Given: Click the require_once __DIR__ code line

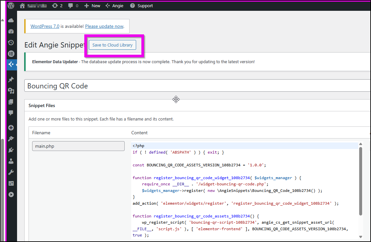Looking at the screenshot, I should tap(205, 184).
